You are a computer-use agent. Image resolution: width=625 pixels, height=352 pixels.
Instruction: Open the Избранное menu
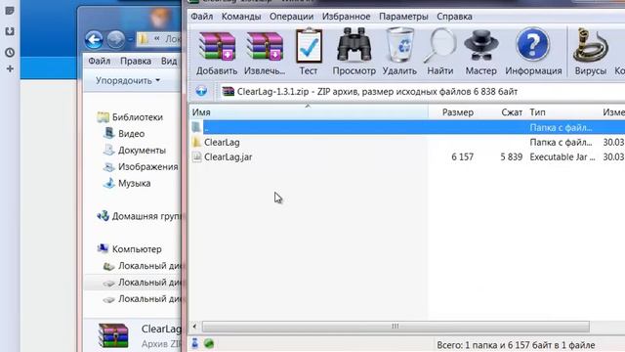[346, 17]
